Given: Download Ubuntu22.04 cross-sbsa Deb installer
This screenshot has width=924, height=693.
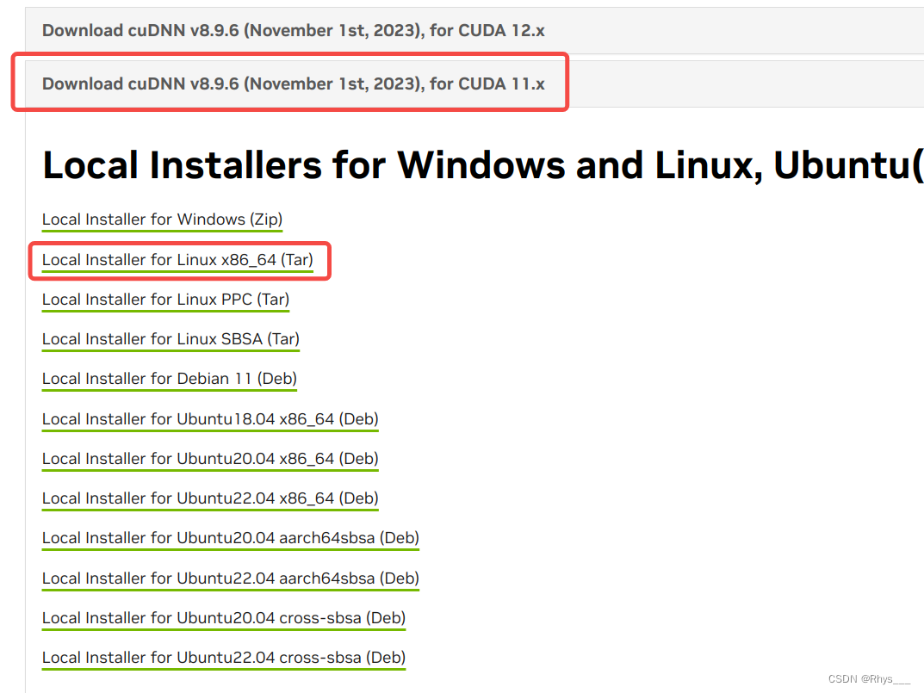Looking at the screenshot, I should pyautogui.click(x=223, y=657).
